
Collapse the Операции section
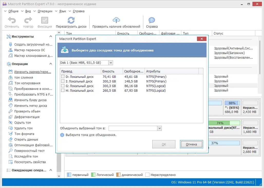pos(51,64)
